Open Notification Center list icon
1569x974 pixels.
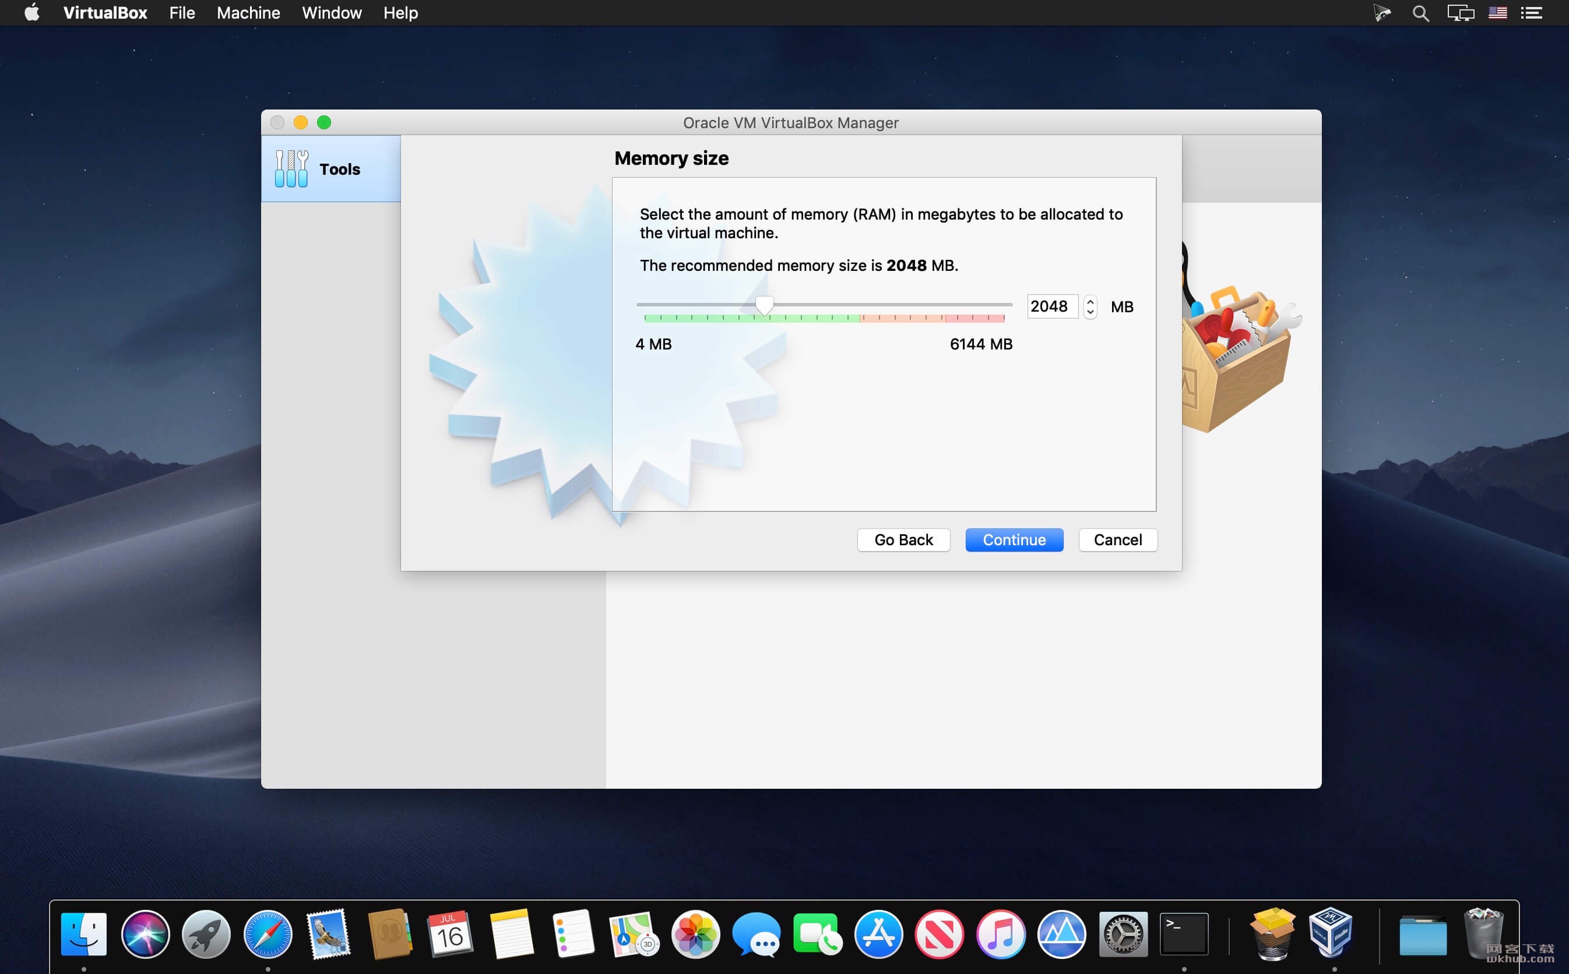(1532, 13)
